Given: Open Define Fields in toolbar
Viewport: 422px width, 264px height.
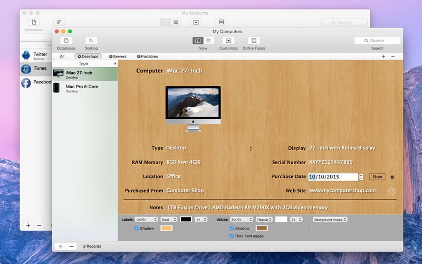Looking at the screenshot, I should (x=254, y=41).
